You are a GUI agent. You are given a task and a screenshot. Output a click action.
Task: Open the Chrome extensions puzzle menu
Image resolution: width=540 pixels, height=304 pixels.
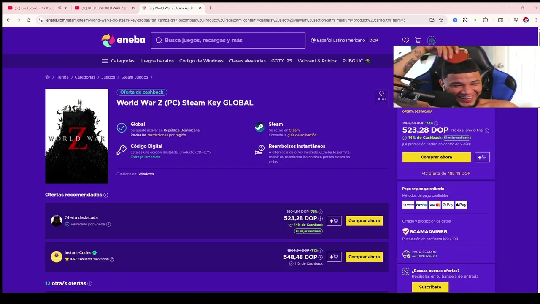click(486, 20)
